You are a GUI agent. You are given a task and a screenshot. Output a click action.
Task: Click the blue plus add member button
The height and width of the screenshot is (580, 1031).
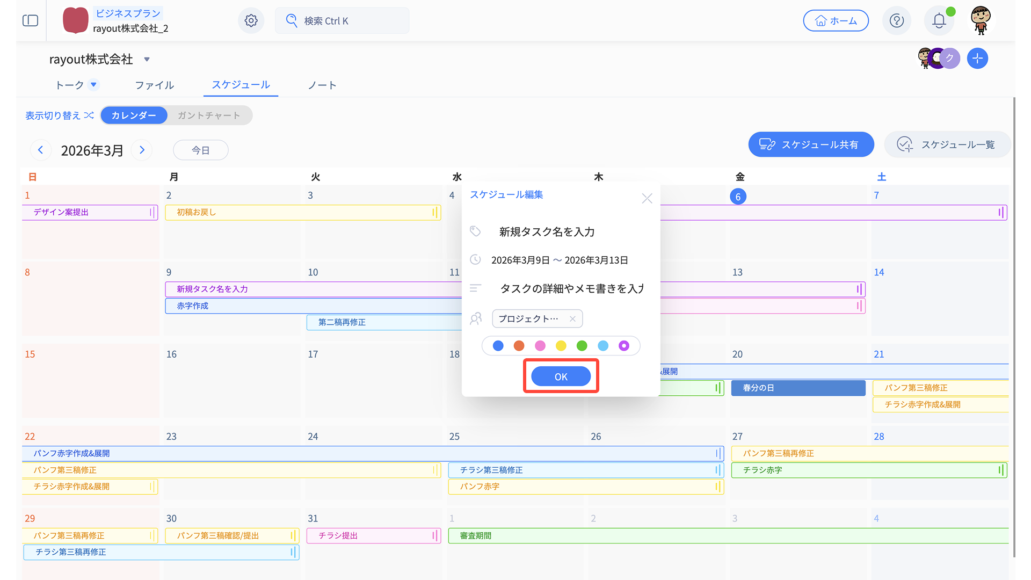977,58
